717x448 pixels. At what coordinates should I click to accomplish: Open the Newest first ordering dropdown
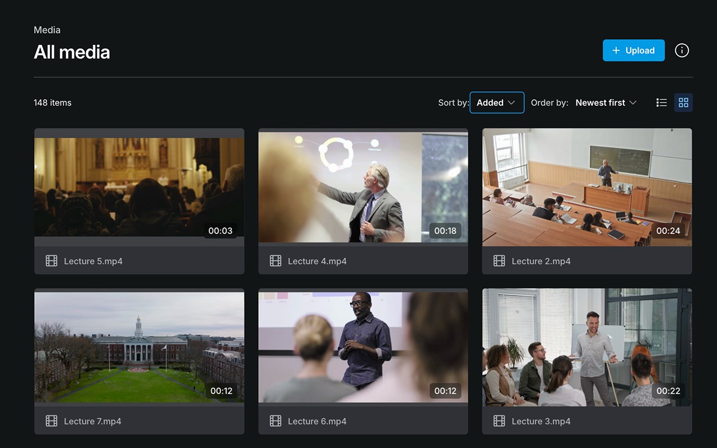coord(606,102)
